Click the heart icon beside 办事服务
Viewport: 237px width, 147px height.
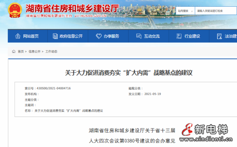click(99, 36)
